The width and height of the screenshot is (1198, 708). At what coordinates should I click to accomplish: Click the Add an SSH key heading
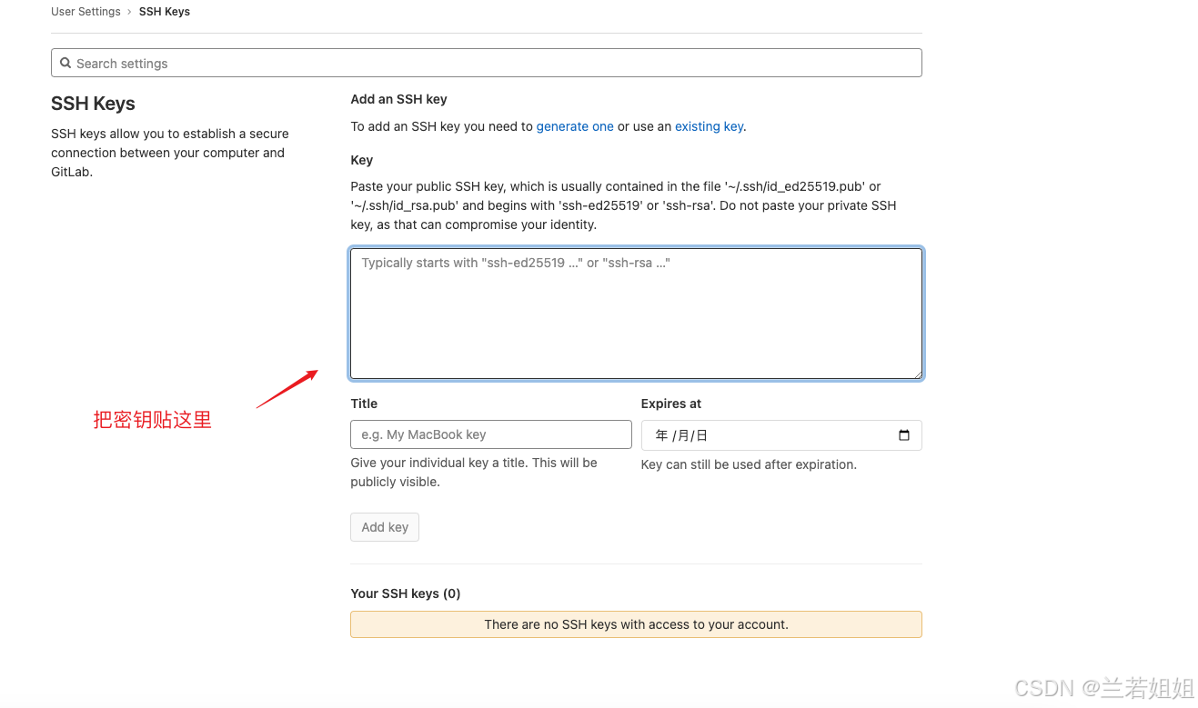pyautogui.click(x=398, y=99)
